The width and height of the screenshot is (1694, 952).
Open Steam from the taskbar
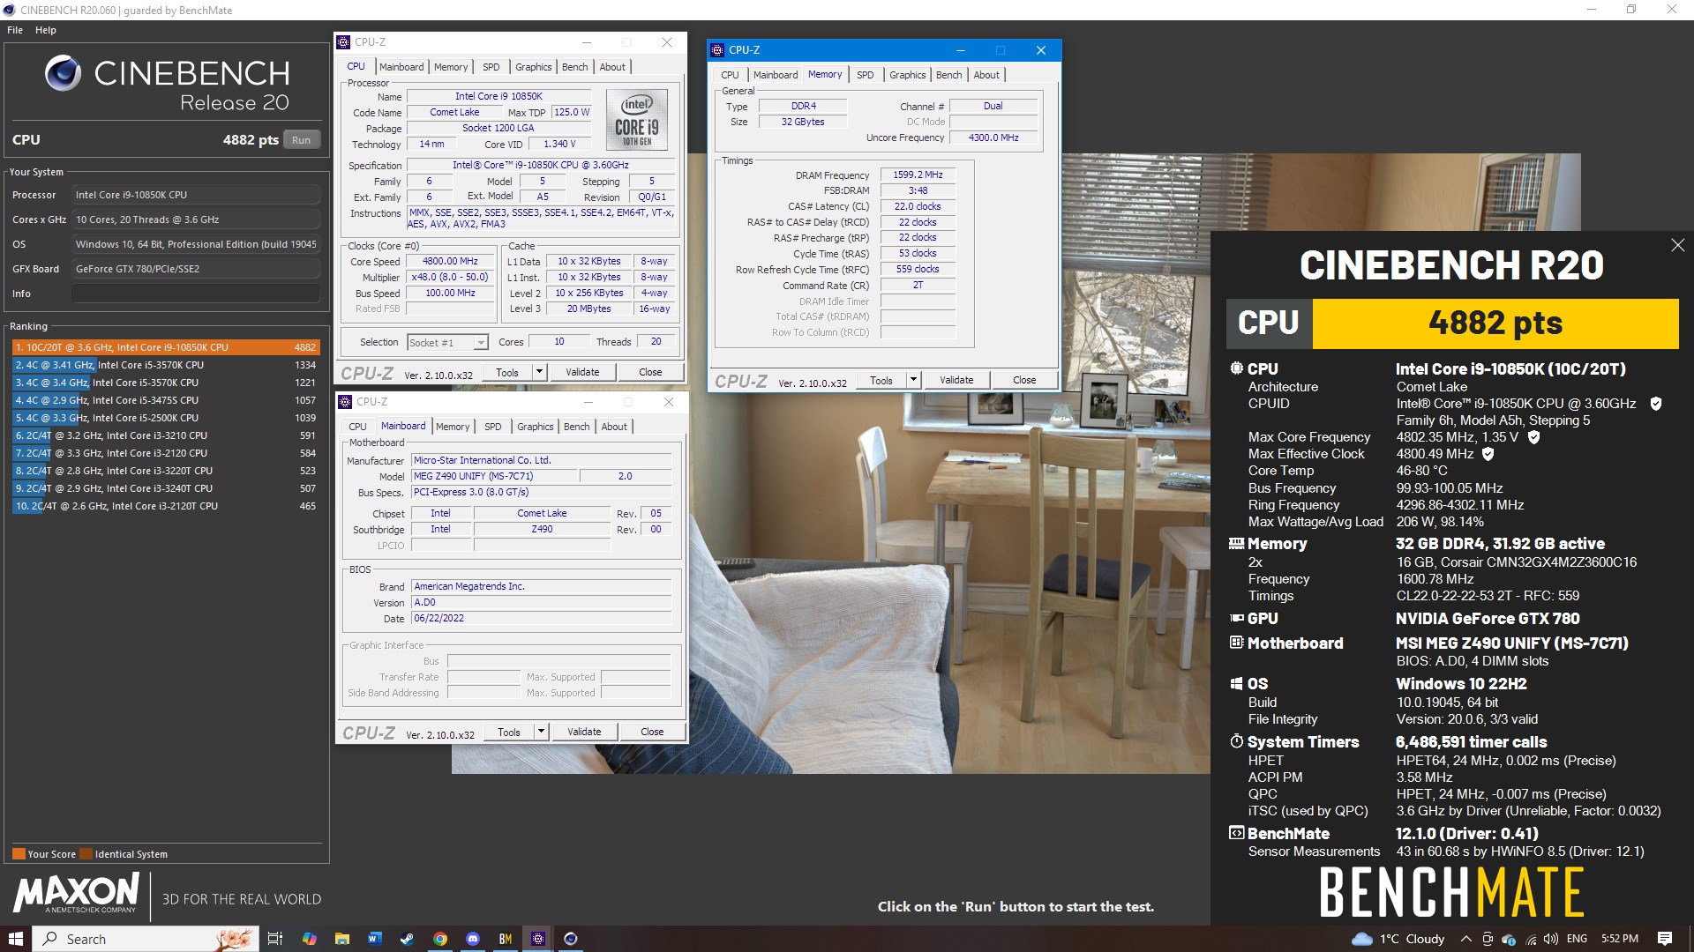[x=407, y=939]
